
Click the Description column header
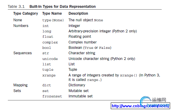point(78,13)
